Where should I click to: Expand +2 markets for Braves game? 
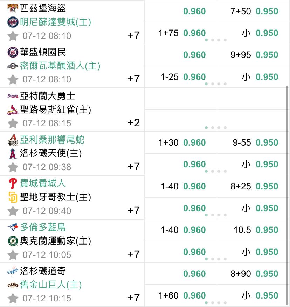[x=133, y=122]
